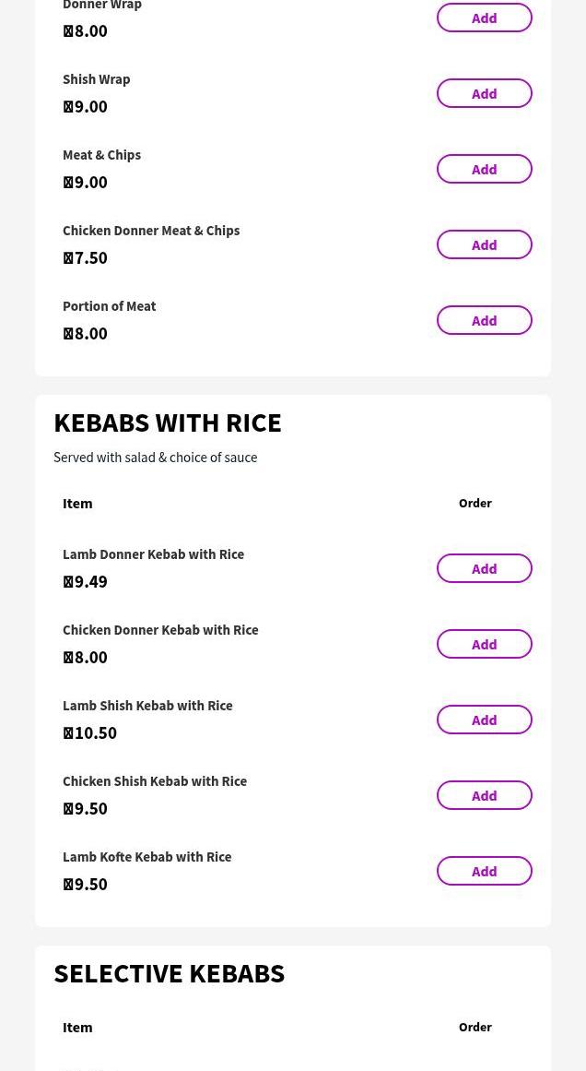The height and width of the screenshot is (1071, 586).
Task: Add Chicken Shish Kebab with Rice
Action: (484, 795)
